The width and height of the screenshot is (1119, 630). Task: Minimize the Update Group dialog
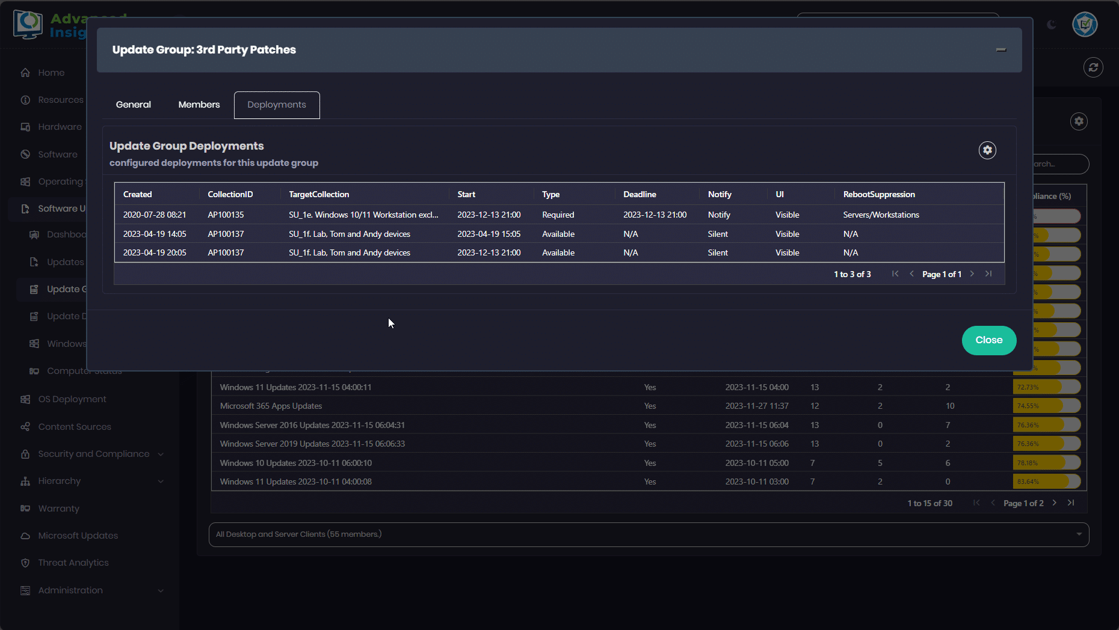click(1001, 50)
